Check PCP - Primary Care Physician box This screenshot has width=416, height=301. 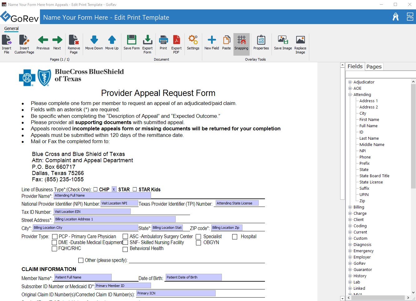pyautogui.click(x=55, y=237)
